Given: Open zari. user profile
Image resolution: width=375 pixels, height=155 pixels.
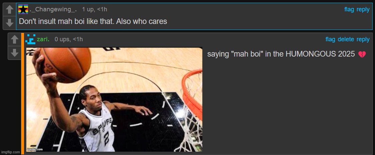Looking at the screenshot, I should pos(43,39).
